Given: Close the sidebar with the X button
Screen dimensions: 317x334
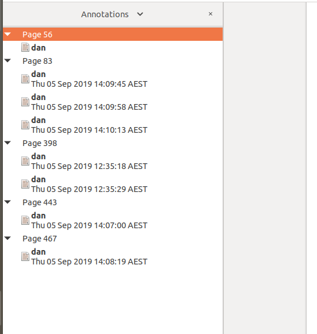Looking at the screenshot, I should coord(211,14).
